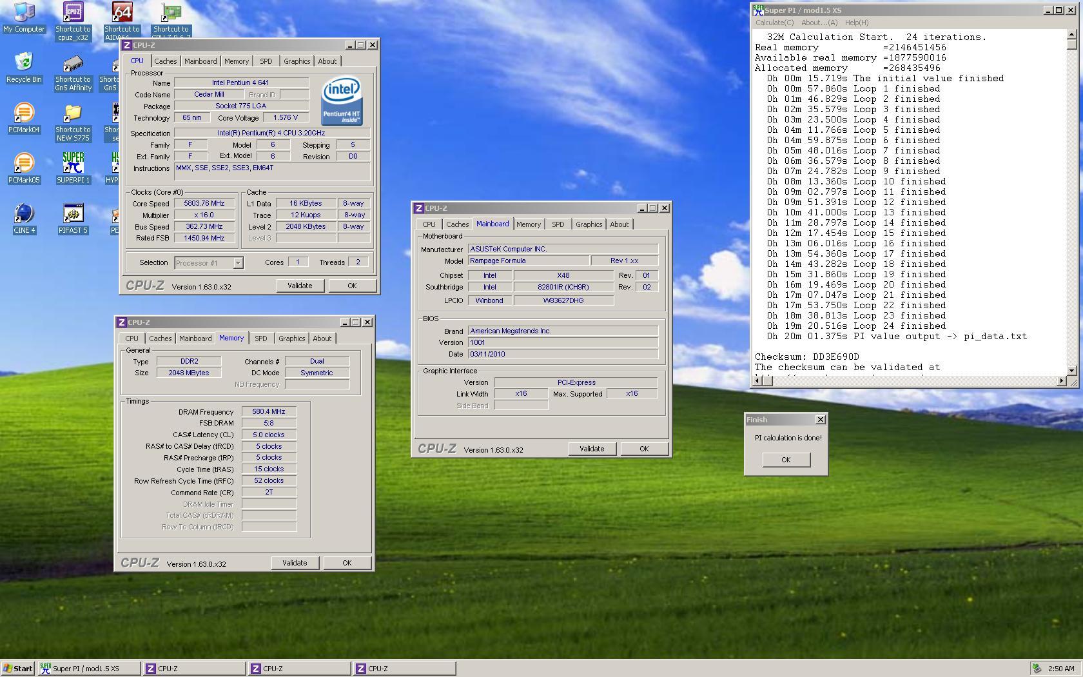This screenshot has width=1083, height=677.
Task: Click the CPU-Z Memory window title icon
Action: coord(122,322)
